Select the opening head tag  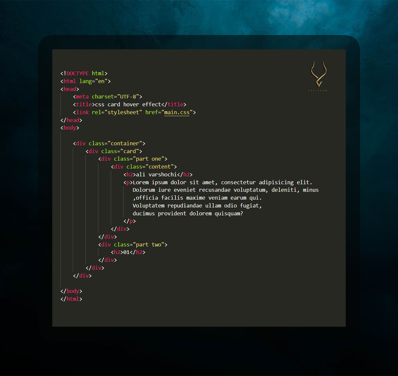click(70, 89)
